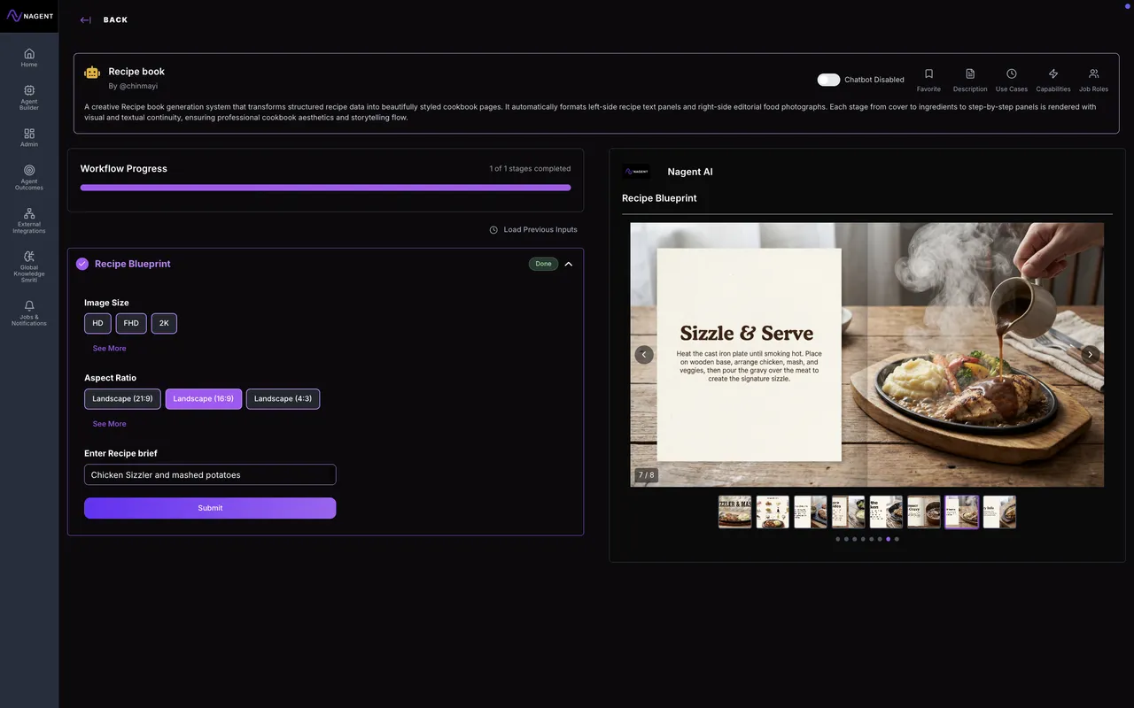Select Landscape (4:3) aspect ratio

point(283,399)
